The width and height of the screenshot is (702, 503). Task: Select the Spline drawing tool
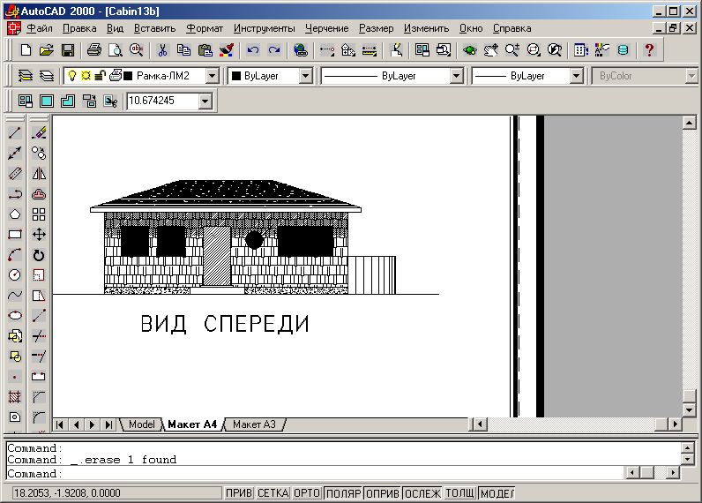(15, 295)
